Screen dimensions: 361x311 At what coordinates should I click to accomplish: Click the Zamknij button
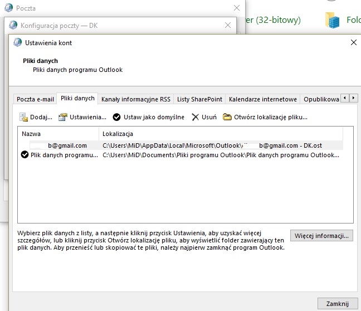(x=338, y=304)
